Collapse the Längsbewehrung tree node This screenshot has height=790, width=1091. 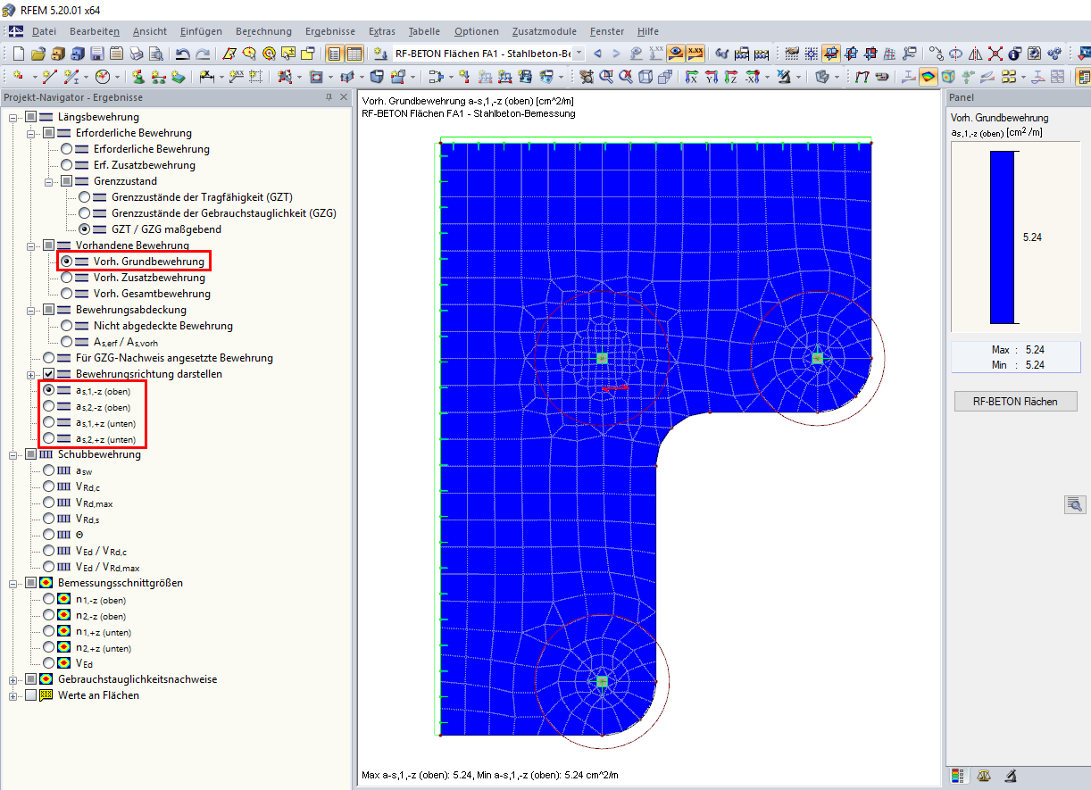13,117
